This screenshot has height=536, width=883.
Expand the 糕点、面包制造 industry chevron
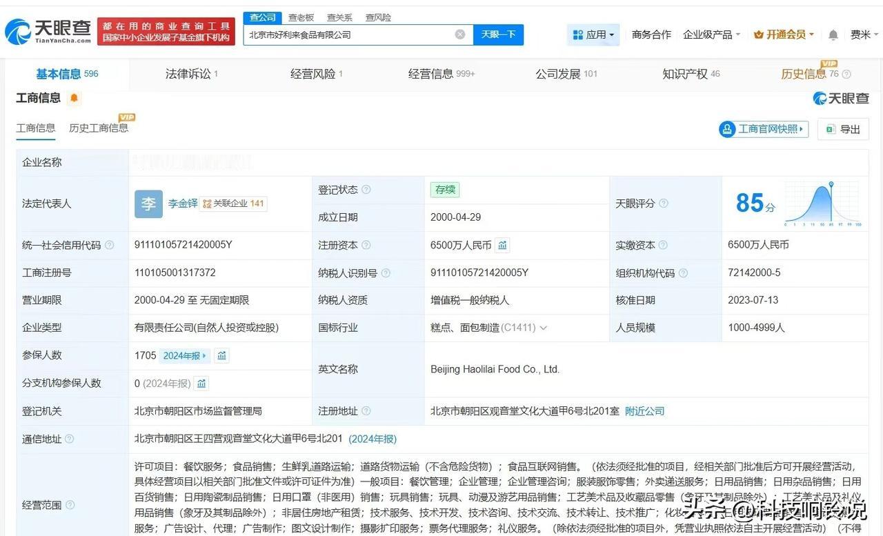click(544, 328)
